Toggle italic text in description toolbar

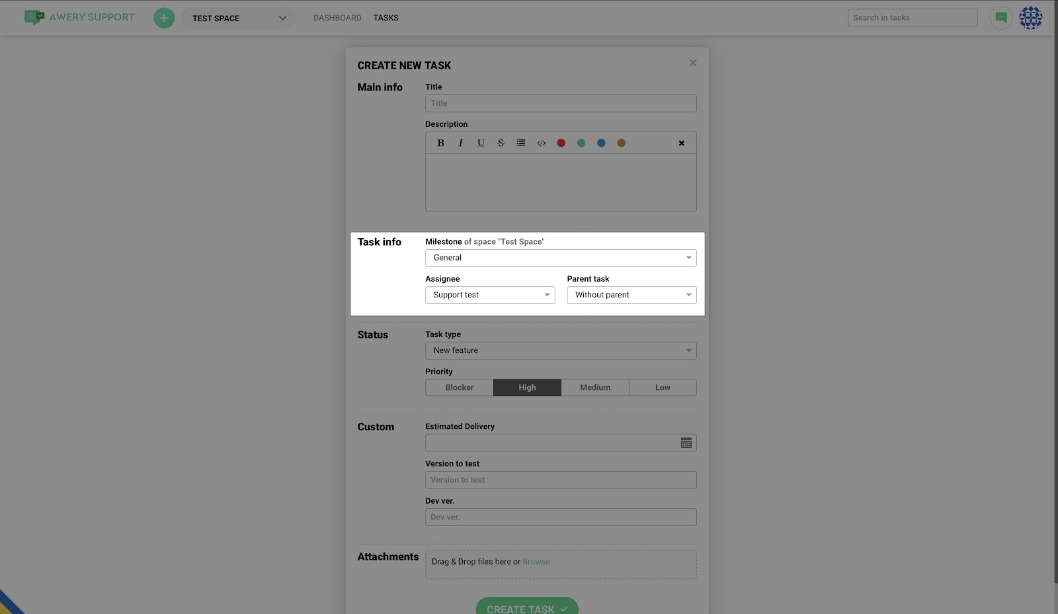pos(461,143)
